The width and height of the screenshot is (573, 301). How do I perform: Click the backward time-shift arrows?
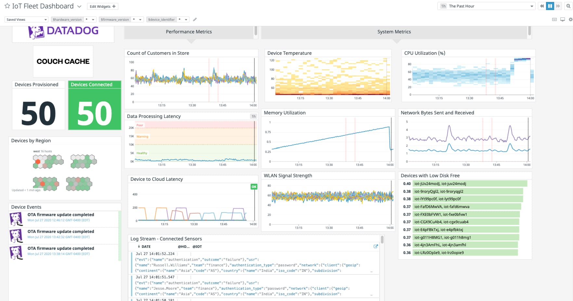click(x=542, y=6)
